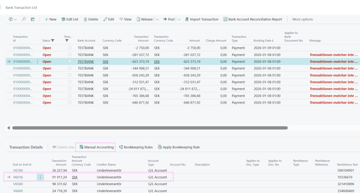360x193 pixels.
Task: Toggle Posted checkbox for -24 811 872 row
Action: (69, 89)
